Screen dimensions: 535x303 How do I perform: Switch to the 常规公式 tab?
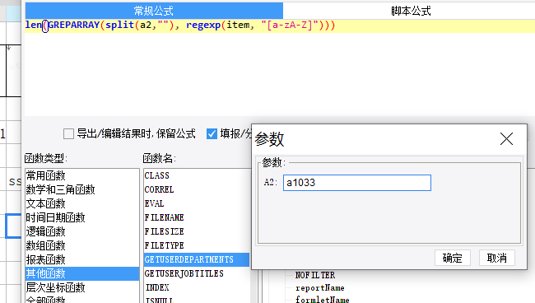click(x=154, y=11)
